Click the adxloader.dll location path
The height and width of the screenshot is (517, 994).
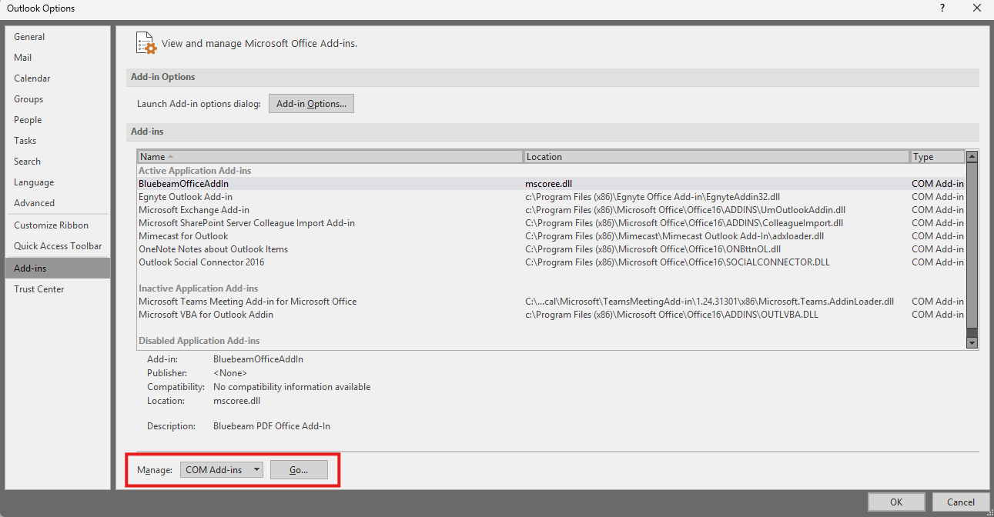pyautogui.click(x=674, y=236)
